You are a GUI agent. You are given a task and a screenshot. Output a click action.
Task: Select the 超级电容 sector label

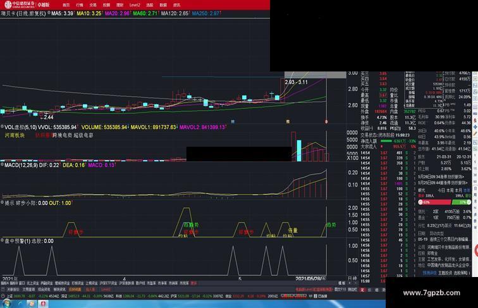pyautogui.click(x=83, y=135)
